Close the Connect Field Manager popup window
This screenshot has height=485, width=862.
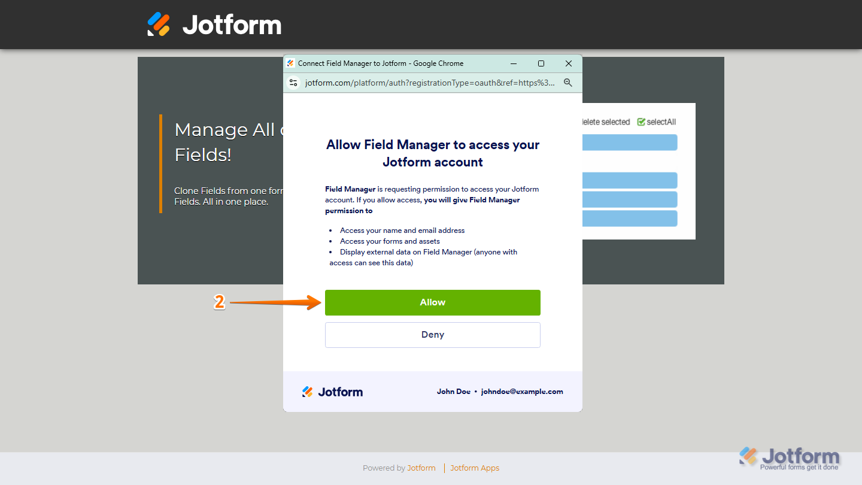pyautogui.click(x=569, y=63)
